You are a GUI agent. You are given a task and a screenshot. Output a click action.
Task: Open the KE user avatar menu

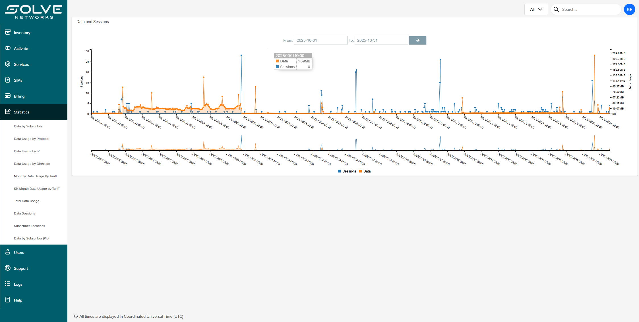point(629,9)
